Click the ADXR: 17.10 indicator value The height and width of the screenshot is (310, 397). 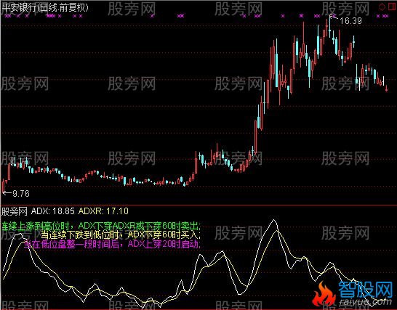tap(103, 211)
